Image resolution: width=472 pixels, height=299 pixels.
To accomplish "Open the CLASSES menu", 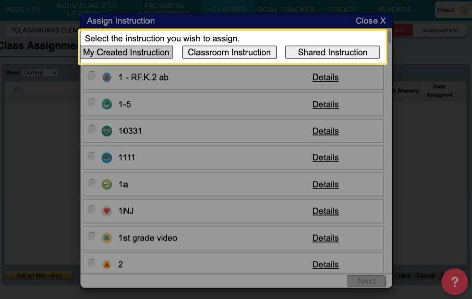I will click(x=228, y=9).
